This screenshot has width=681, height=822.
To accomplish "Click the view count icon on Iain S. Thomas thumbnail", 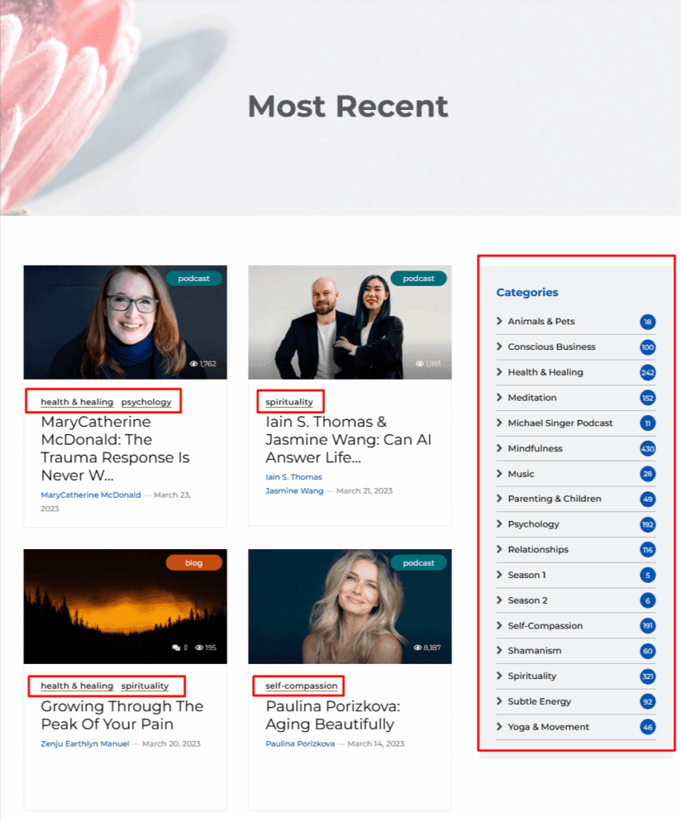I will pyautogui.click(x=420, y=363).
